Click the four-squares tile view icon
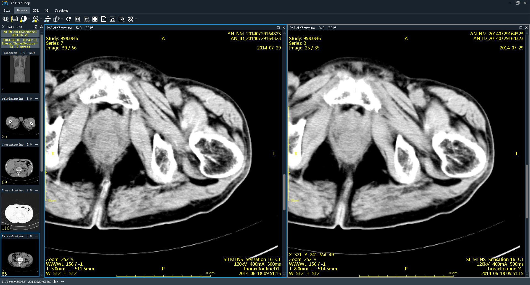 pos(95,19)
